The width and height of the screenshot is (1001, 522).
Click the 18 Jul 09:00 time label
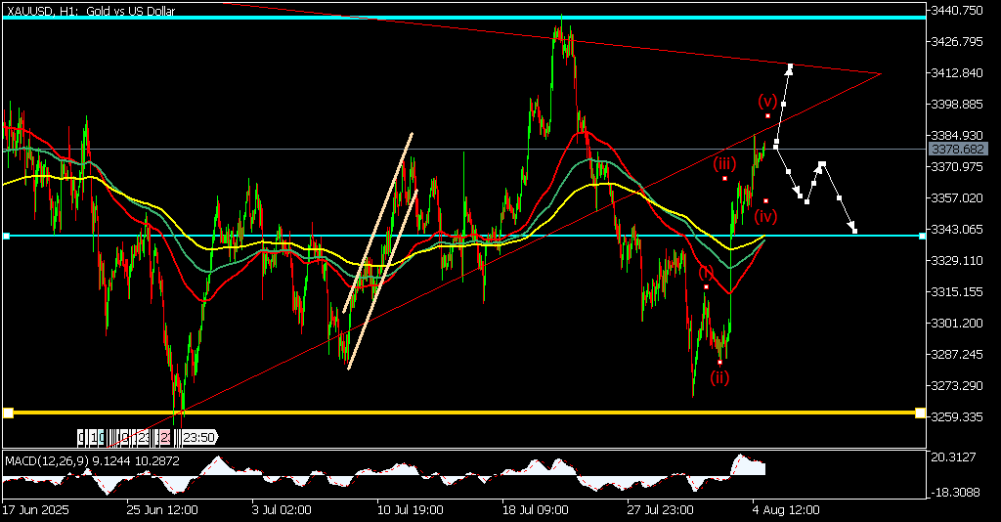pyautogui.click(x=535, y=510)
